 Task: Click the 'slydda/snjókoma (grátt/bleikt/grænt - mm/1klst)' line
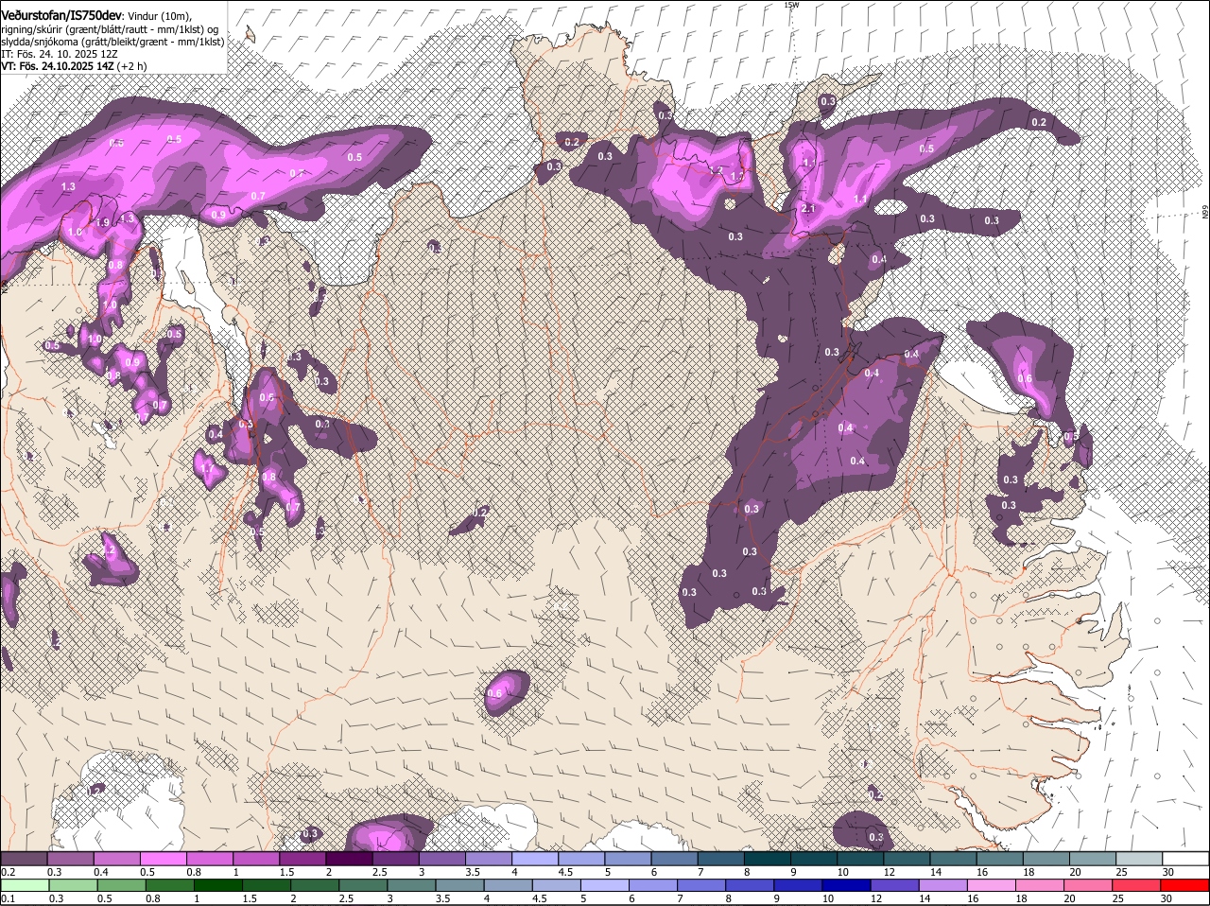[x=112, y=42]
